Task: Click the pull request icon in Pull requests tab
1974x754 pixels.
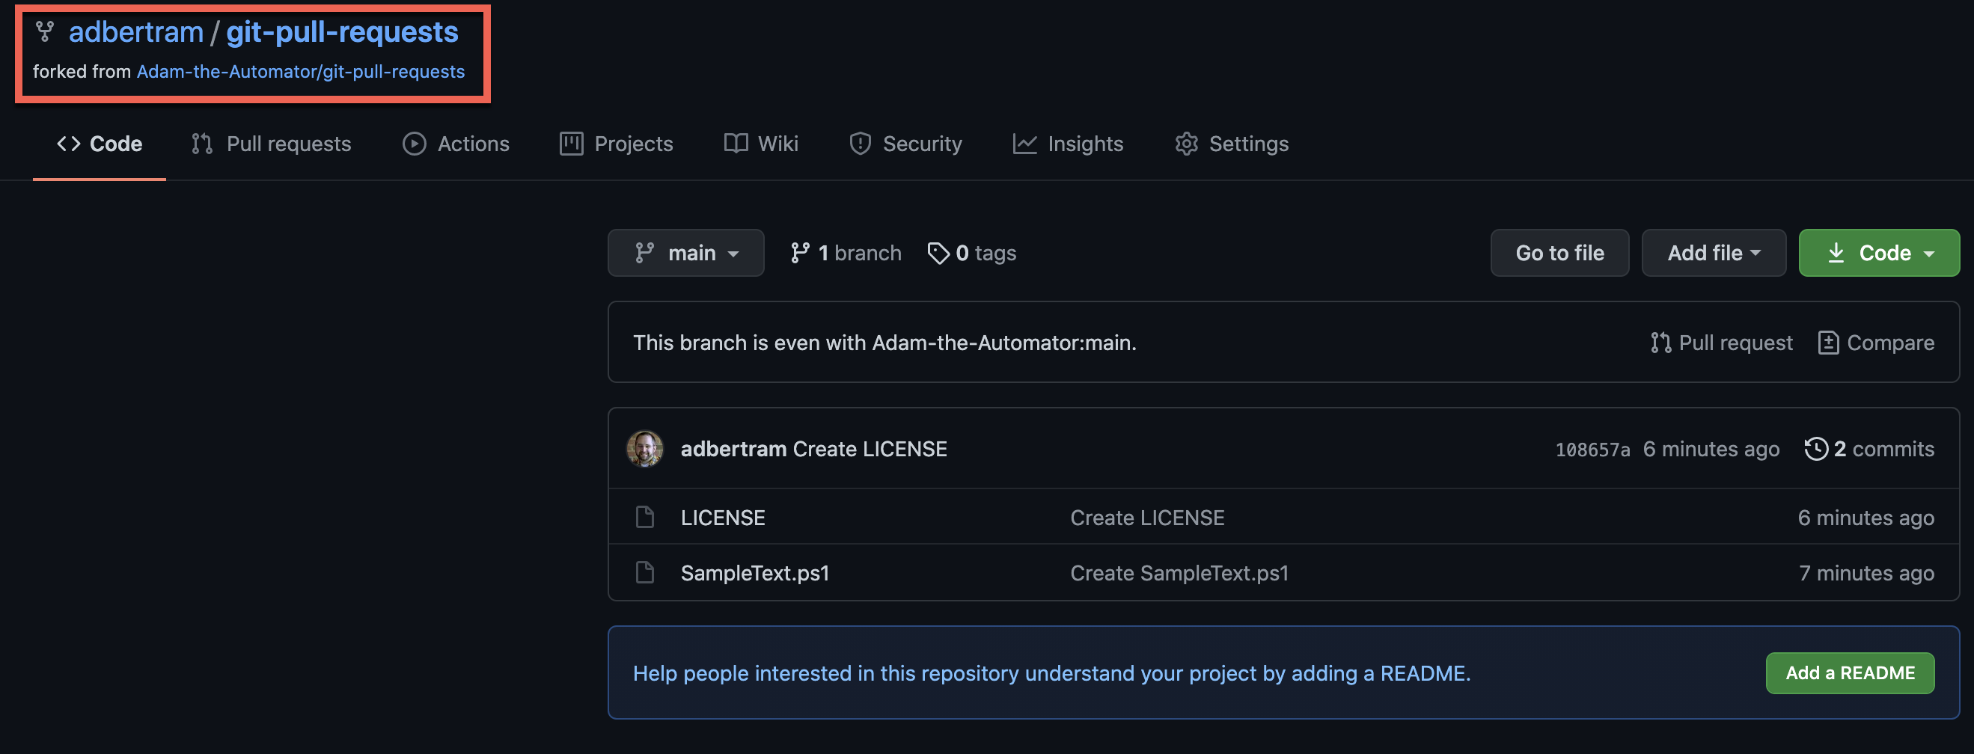Action: (x=202, y=144)
